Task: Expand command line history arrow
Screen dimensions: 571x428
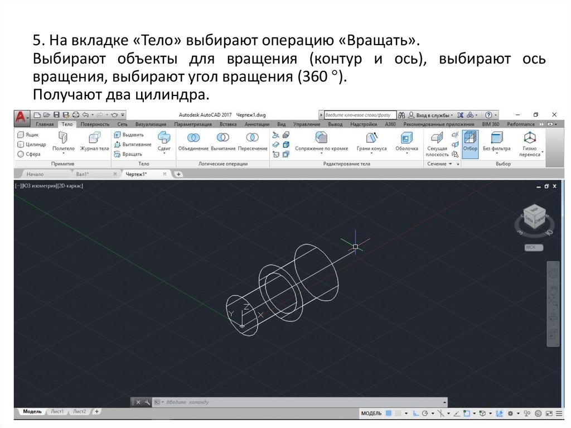Action: tap(444, 402)
